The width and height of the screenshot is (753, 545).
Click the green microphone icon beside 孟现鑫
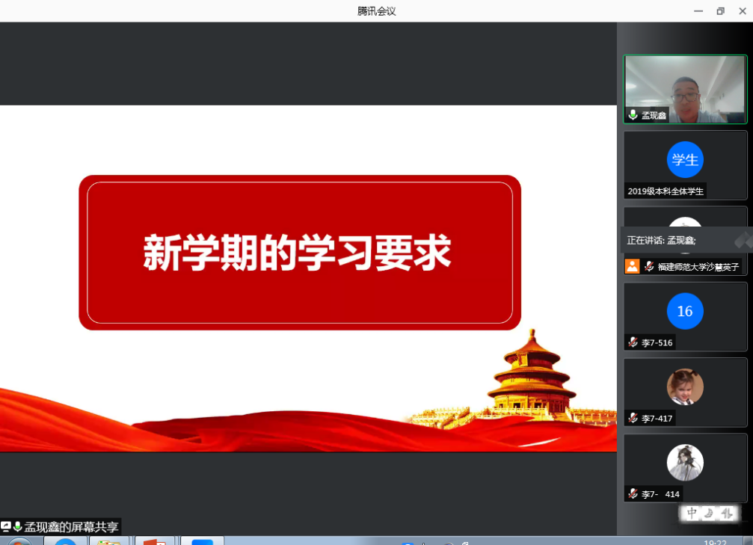point(633,115)
